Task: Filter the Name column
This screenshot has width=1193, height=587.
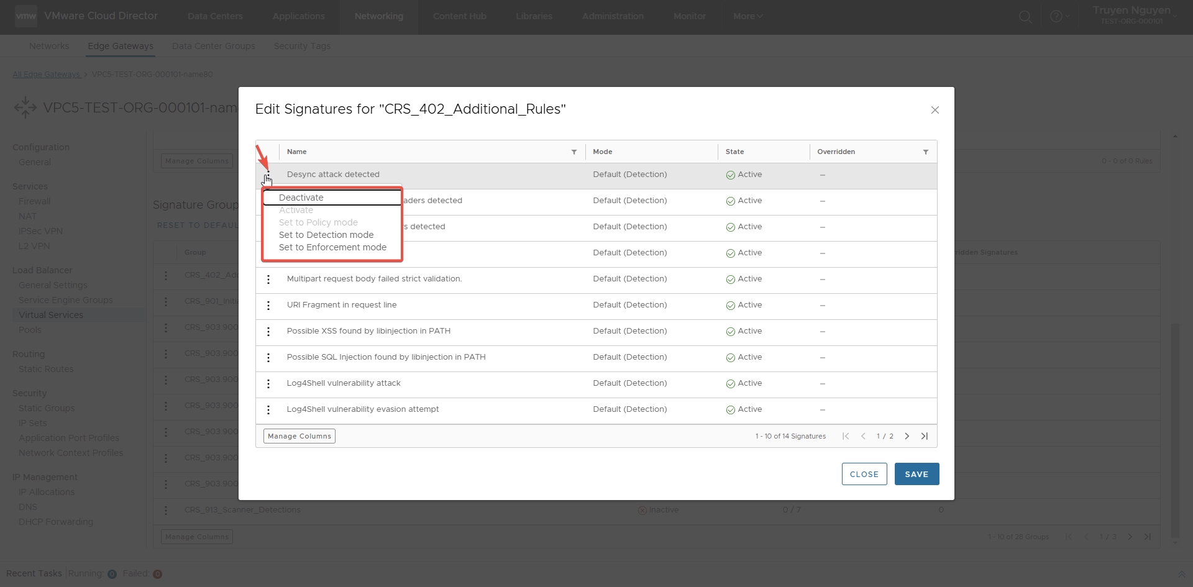Action: click(x=574, y=152)
